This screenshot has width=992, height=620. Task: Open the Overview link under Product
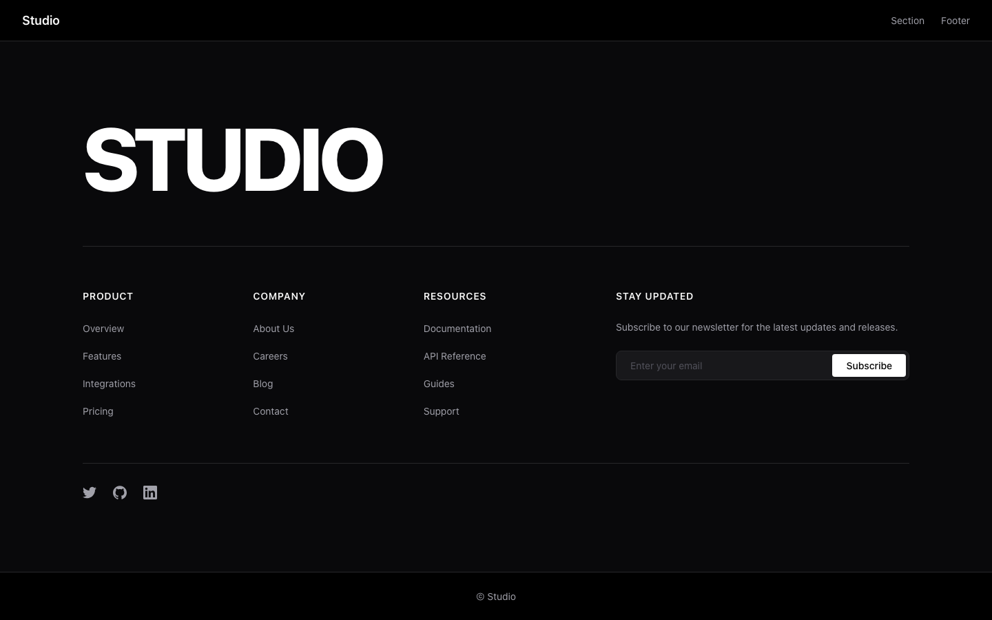103,329
